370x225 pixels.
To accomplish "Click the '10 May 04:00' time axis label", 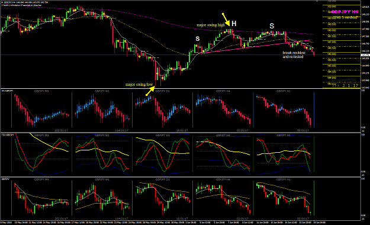I will (21, 223).
